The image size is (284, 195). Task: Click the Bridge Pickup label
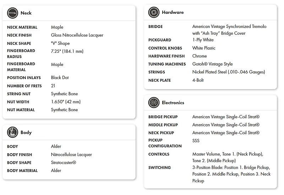click(163, 117)
